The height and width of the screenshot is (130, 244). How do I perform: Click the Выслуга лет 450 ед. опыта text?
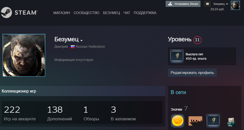point(196,56)
